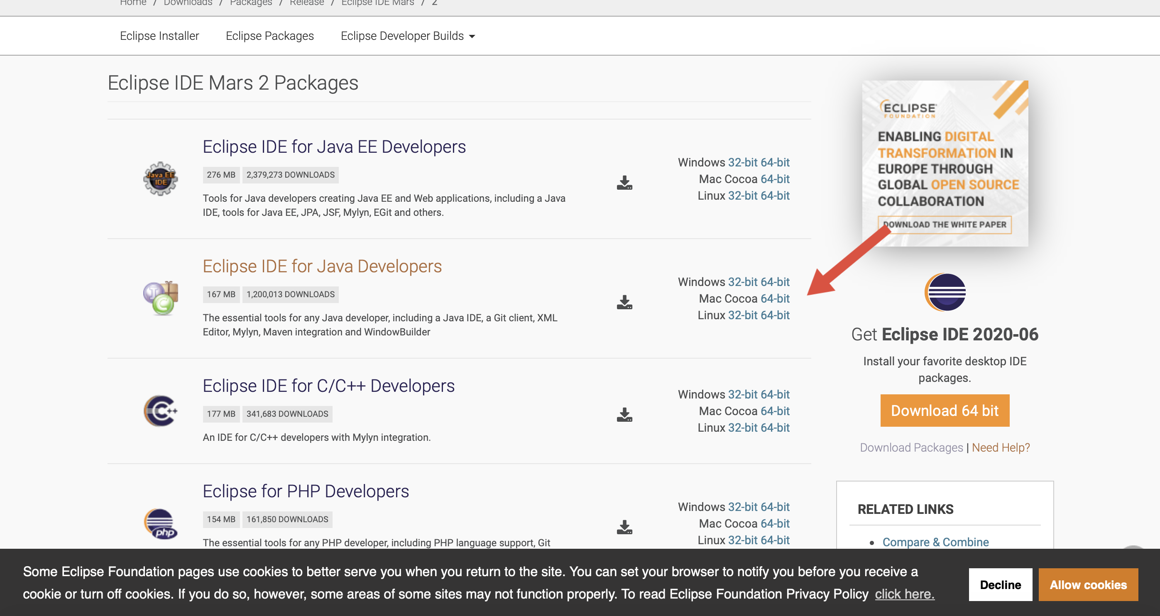
Task: Click the PHP Developers package icon
Action: [x=160, y=524]
